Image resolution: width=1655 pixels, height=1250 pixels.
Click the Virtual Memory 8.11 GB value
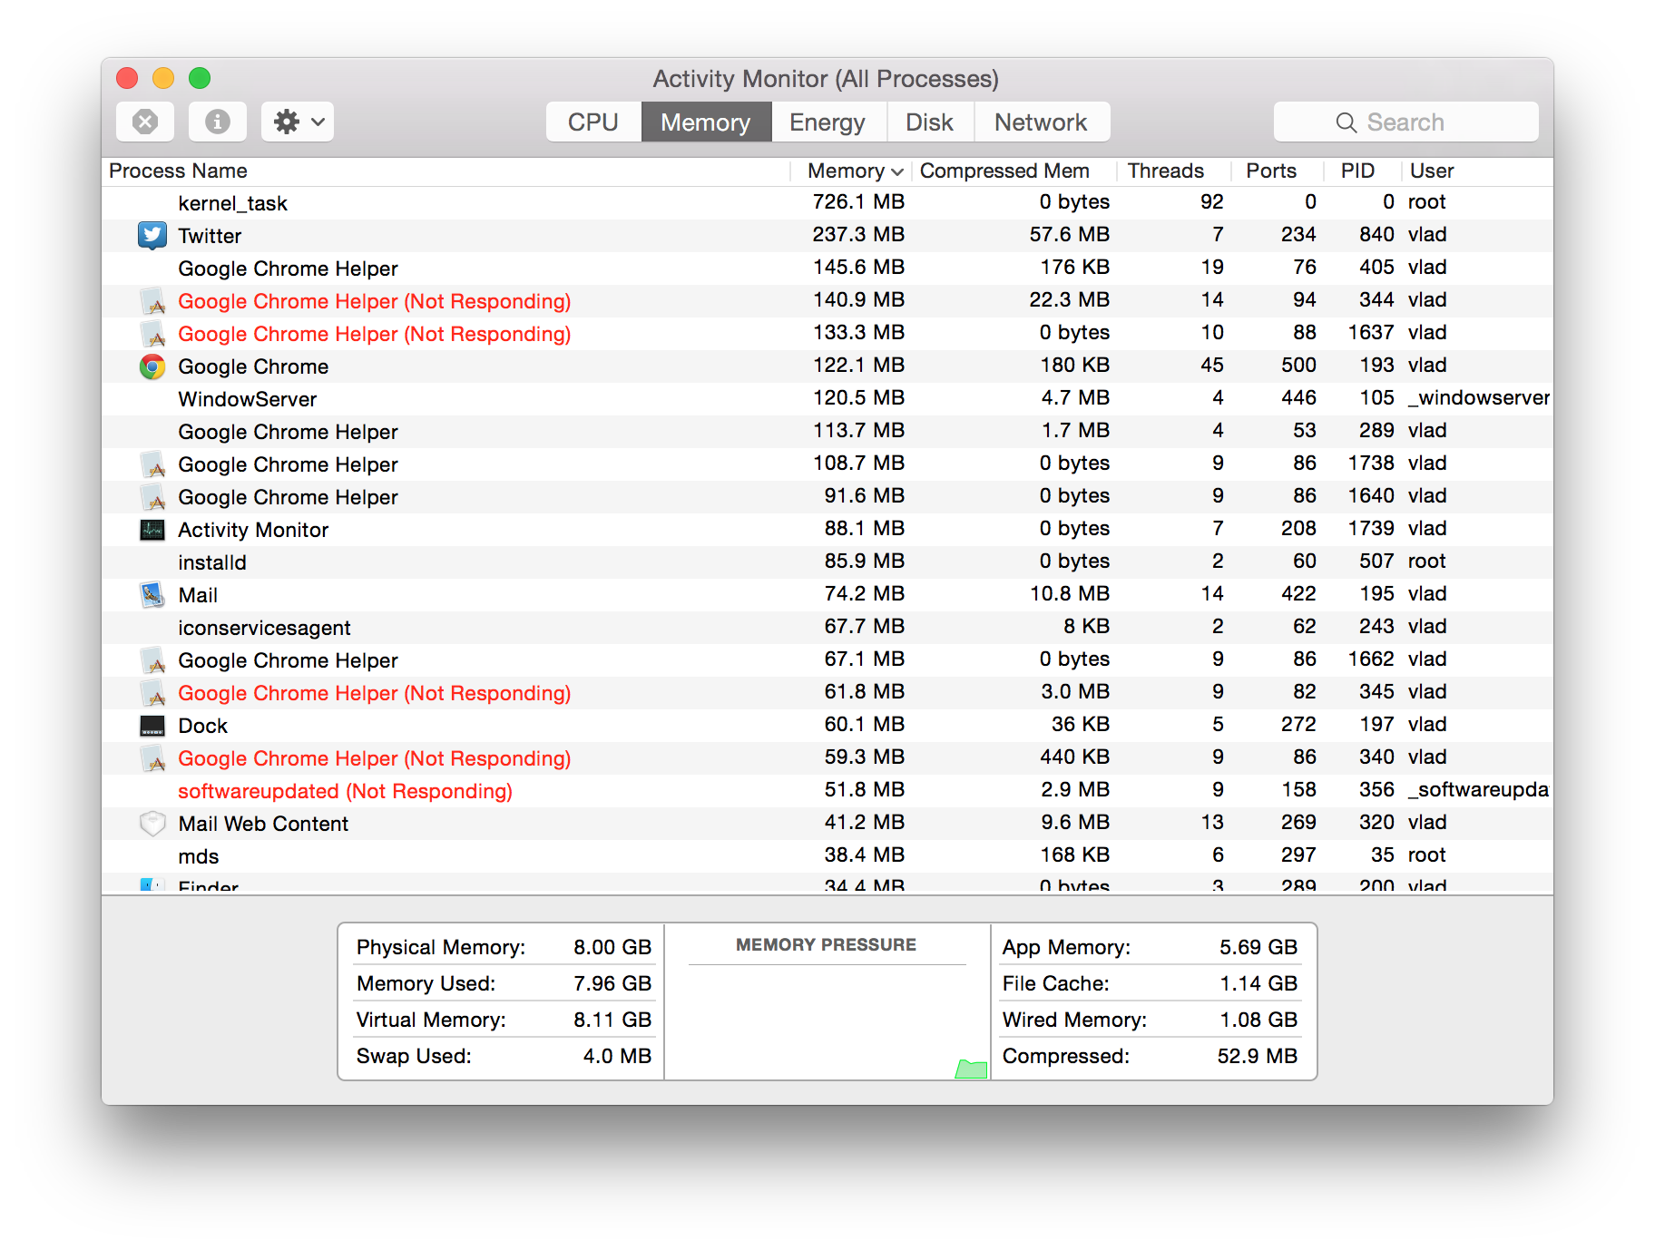pyautogui.click(x=612, y=1020)
